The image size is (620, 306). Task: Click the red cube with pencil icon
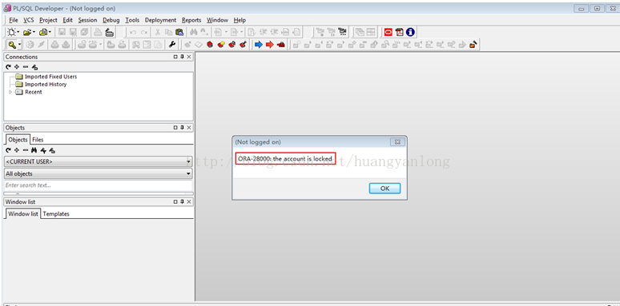(244, 45)
